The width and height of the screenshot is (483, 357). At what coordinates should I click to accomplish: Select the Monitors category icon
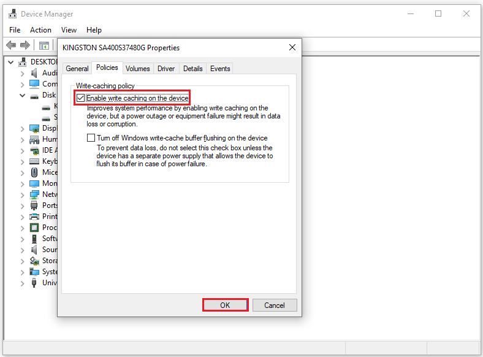coord(34,183)
